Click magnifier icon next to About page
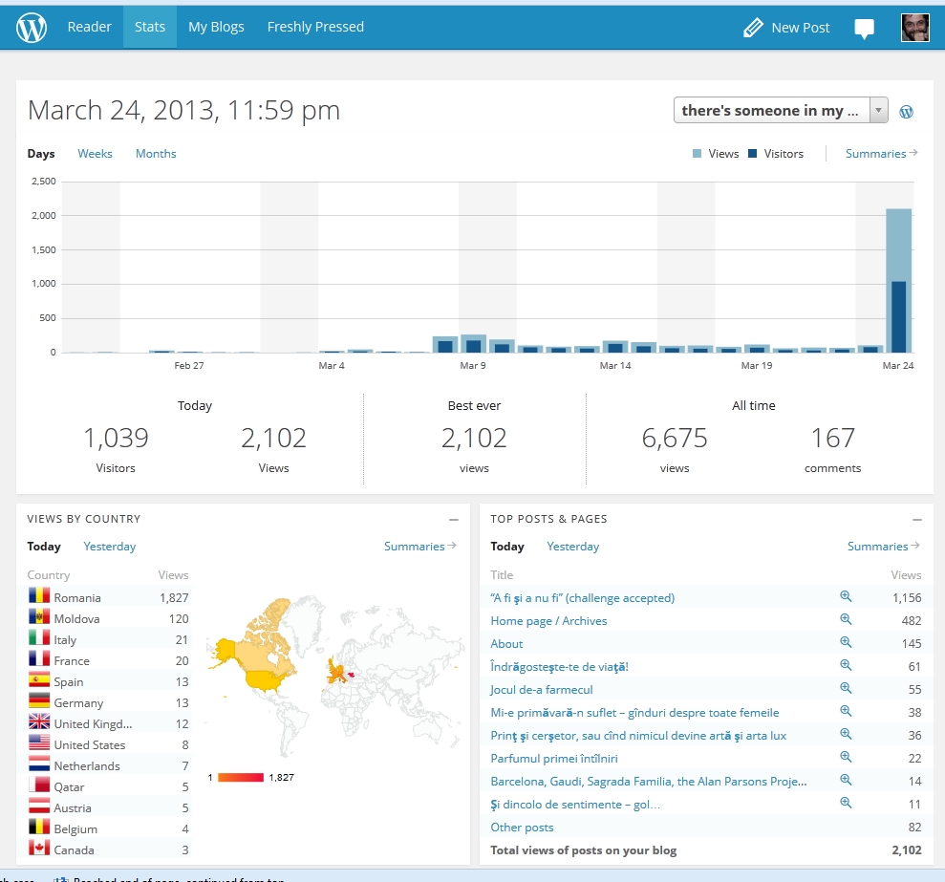 (x=846, y=643)
